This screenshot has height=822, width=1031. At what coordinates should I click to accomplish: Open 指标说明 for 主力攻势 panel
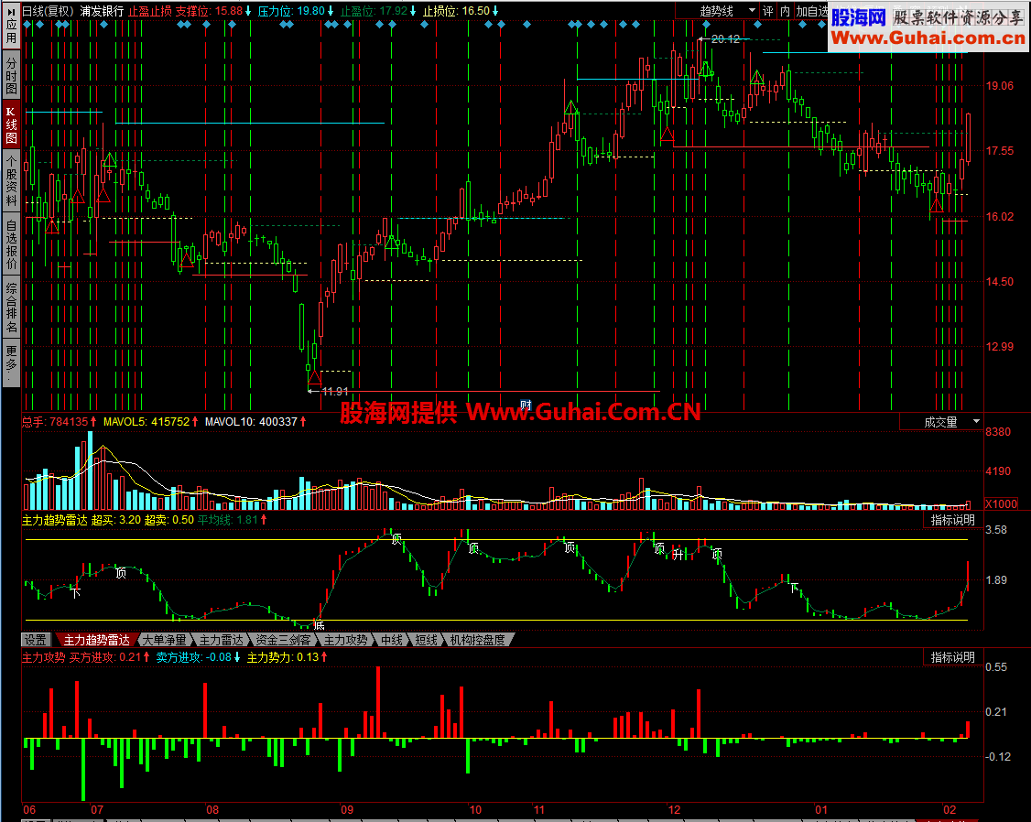953,657
